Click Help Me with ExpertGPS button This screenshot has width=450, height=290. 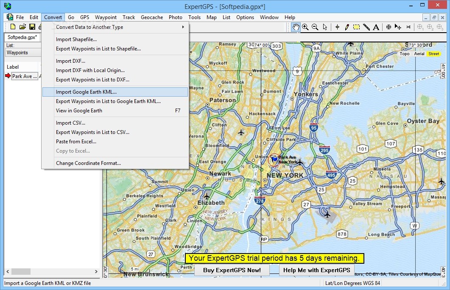click(x=316, y=270)
